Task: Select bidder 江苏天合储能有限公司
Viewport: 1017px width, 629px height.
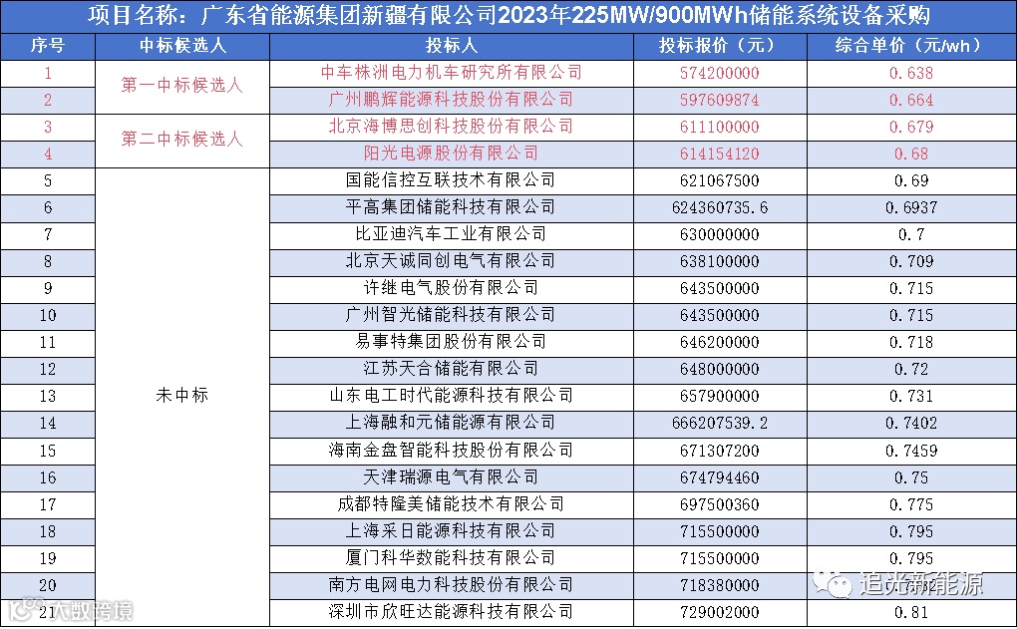Action: pos(452,369)
